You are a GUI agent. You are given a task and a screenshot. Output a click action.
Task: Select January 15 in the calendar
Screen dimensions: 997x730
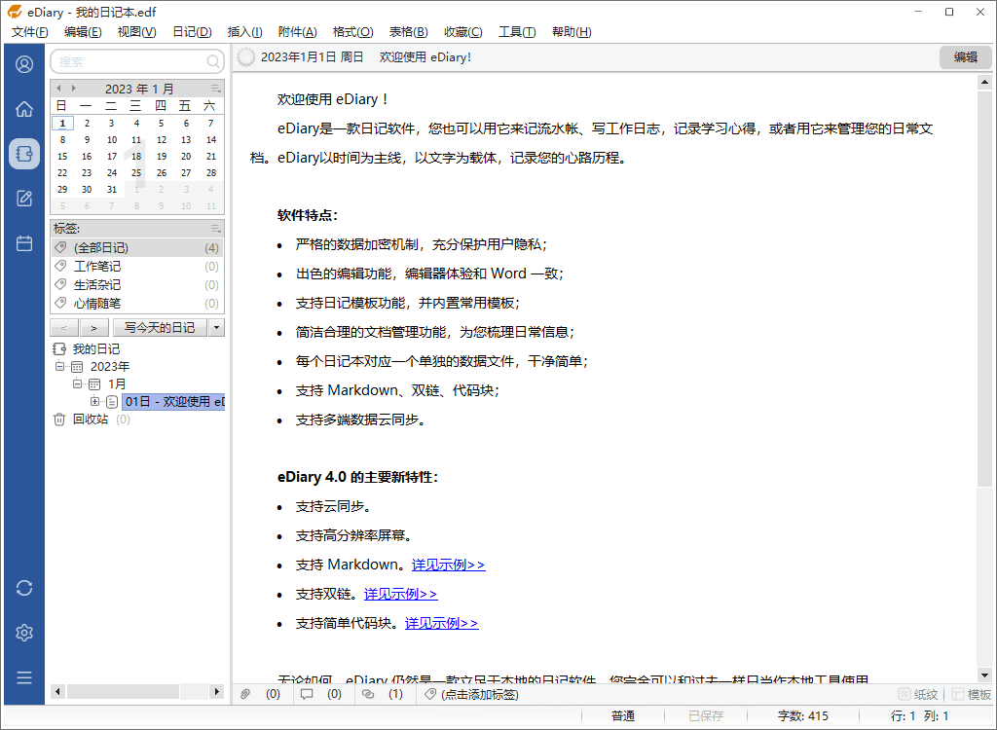pyautogui.click(x=62, y=156)
